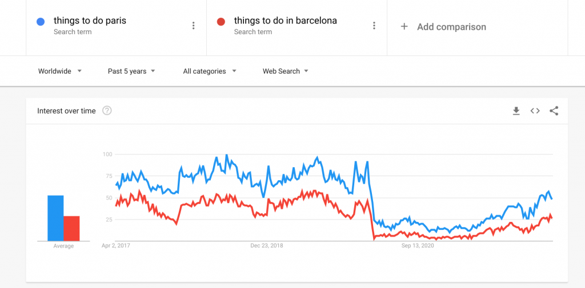Click the Dec 23, 2018 axis label

[x=267, y=246]
